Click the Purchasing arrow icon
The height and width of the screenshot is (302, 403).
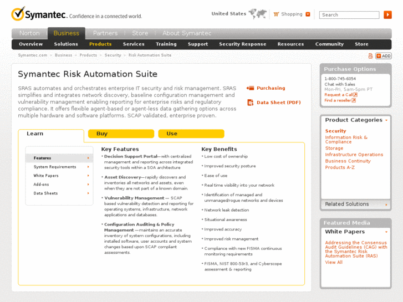250,88
